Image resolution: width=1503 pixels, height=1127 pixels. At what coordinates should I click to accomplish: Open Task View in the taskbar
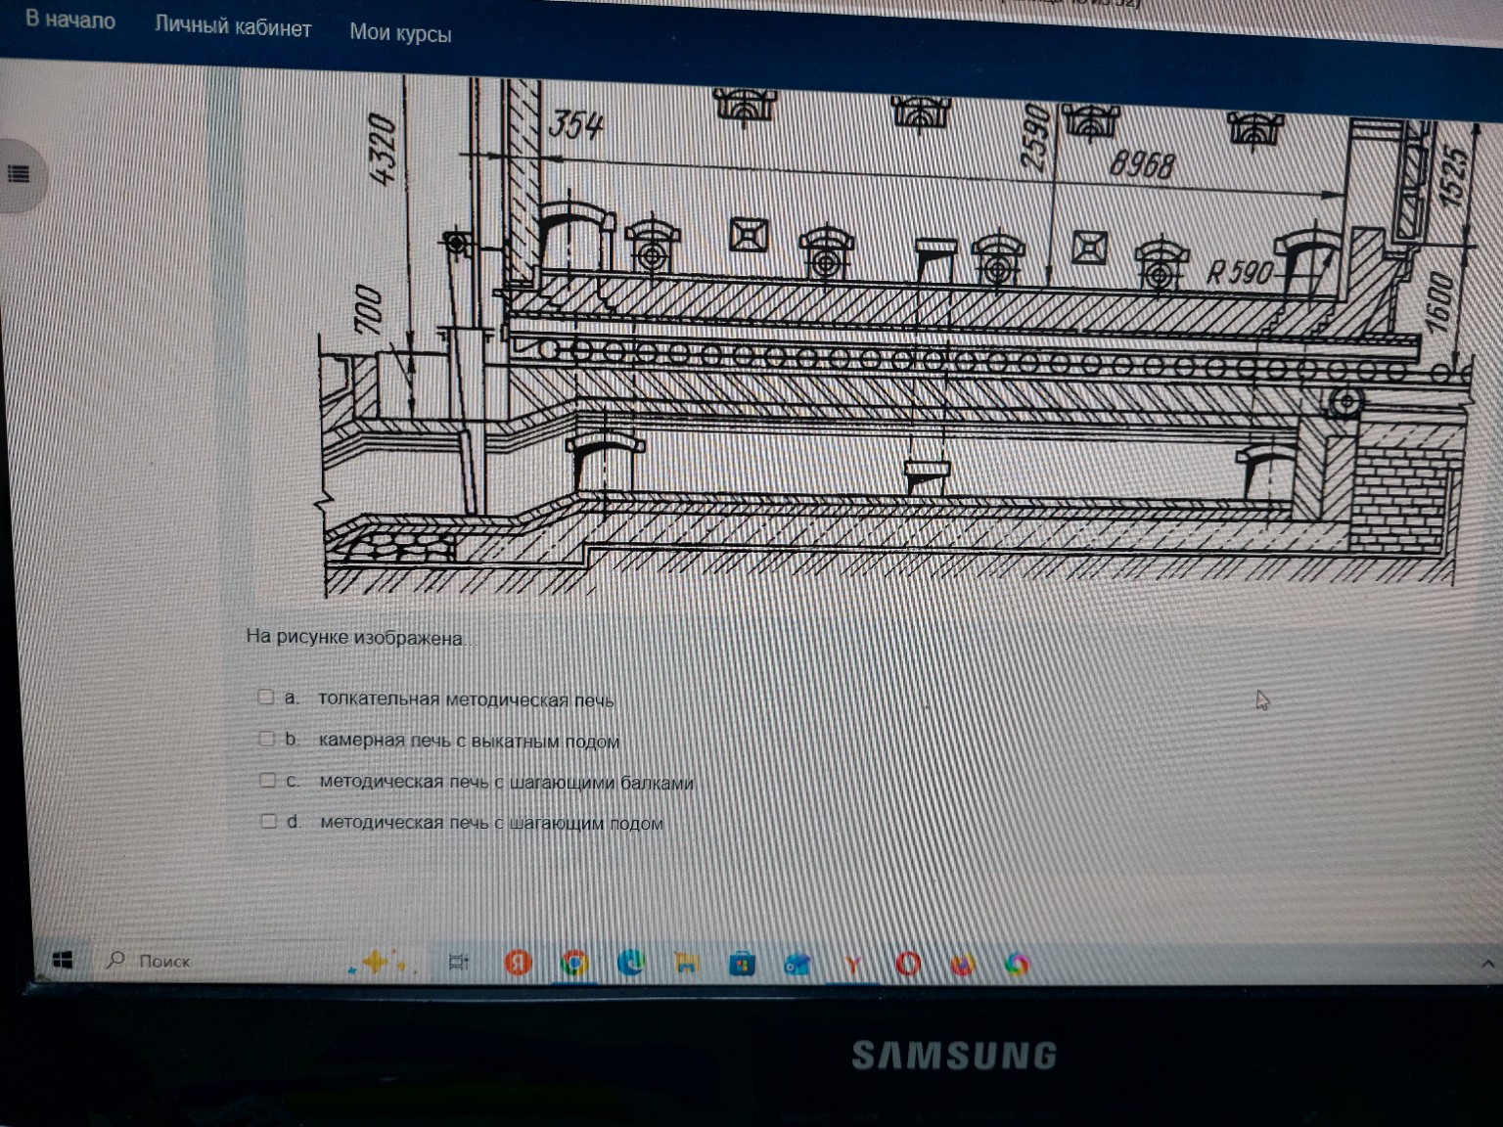pyautogui.click(x=458, y=963)
